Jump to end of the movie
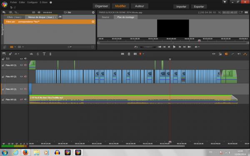Image resolution: width=250 pixels, height=156 pixels. 189,47
